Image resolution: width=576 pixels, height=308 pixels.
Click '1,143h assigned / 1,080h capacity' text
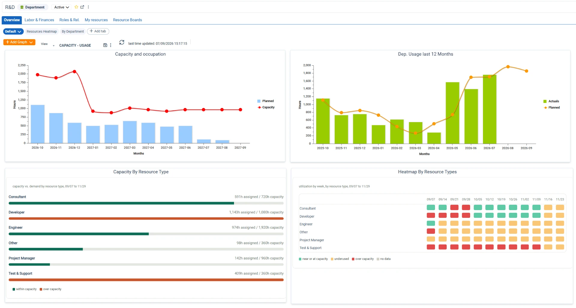(x=256, y=213)
